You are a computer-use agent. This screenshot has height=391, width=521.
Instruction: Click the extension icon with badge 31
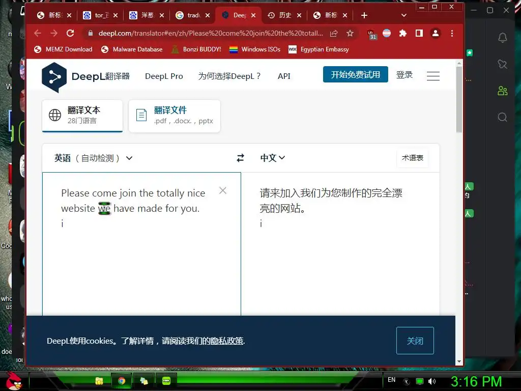371,34
